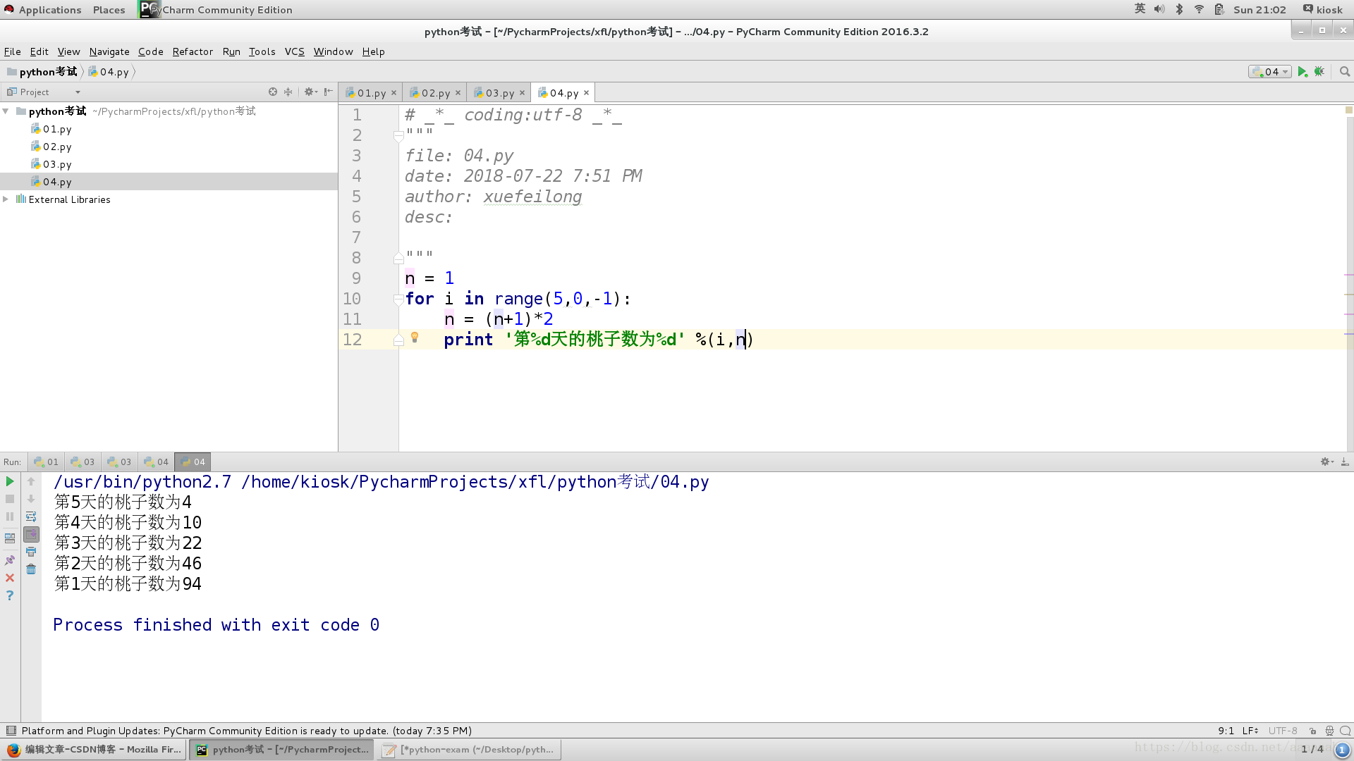Open the Refactor menu
The height and width of the screenshot is (761, 1354).
192,51
